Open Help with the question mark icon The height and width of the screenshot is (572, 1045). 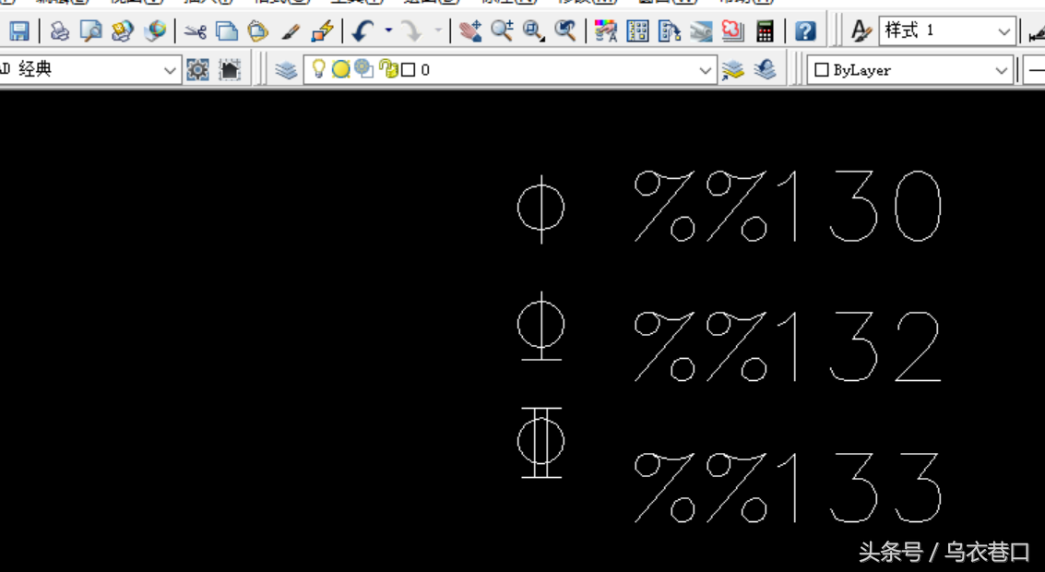click(x=806, y=30)
